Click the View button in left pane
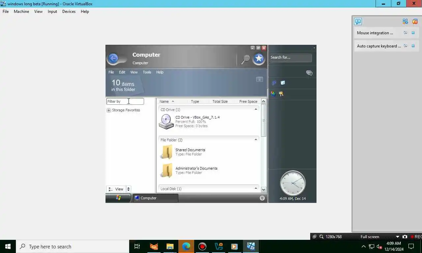Image resolution: width=422 pixels, height=253 pixels. coord(116,189)
